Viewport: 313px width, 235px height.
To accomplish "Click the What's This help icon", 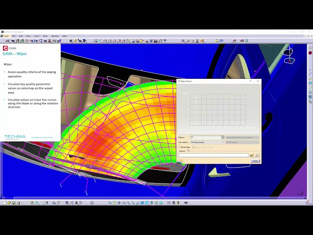I will 46,203.
